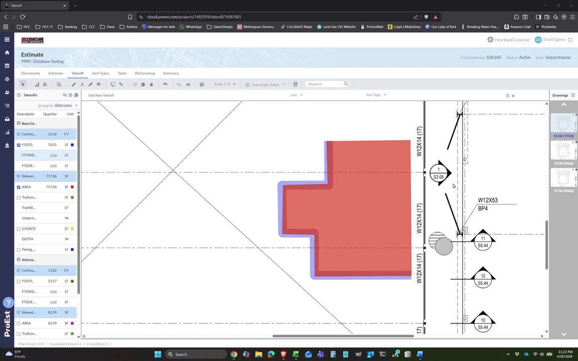Select the pointer selection tool
Screen dimensions: 578x361
(23, 84)
